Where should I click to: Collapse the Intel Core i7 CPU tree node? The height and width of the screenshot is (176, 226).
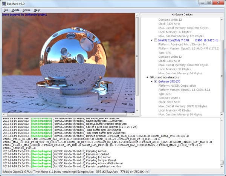click(x=152, y=40)
